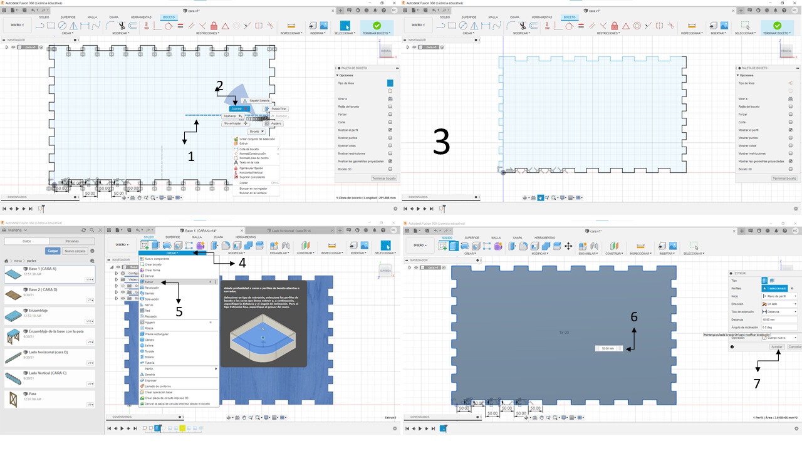802x451 pixels.
Task: Pick rectangle sketch tool in marking-menu sketch window
Action: point(51,26)
